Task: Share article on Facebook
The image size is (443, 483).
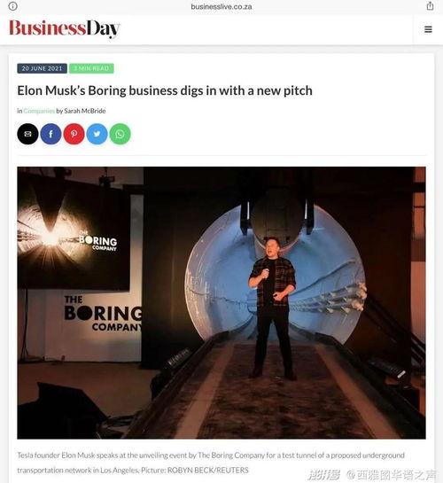Action: pos(51,134)
